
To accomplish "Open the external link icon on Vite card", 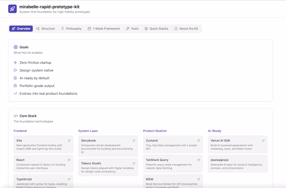I will pyautogui.click(x=69, y=140).
